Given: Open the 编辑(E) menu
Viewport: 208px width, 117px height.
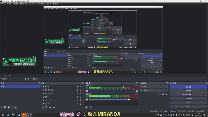Looking at the screenshot, I should pyautogui.click(x=9, y=4).
